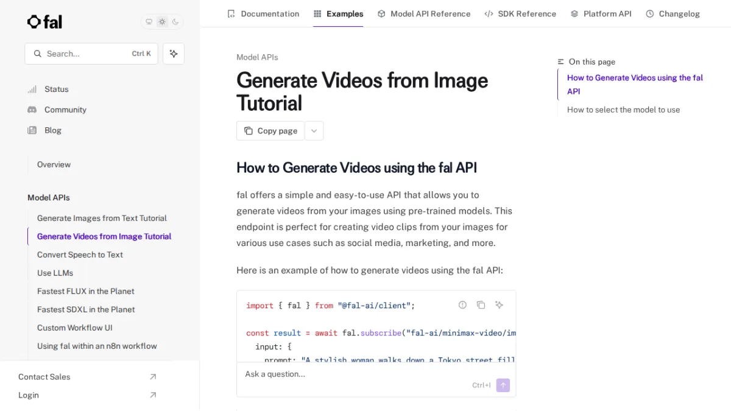
Task: Open Fastest SDXL in the Planet
Action: [86, 309]
